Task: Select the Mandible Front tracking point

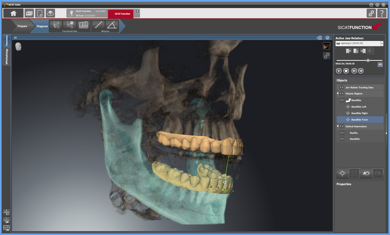Action: pyautogui.click(x=360, y=120)
